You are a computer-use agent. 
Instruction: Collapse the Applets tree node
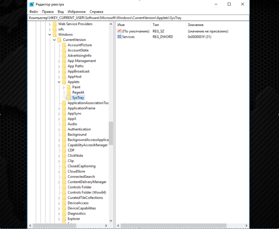pos(59,82)
